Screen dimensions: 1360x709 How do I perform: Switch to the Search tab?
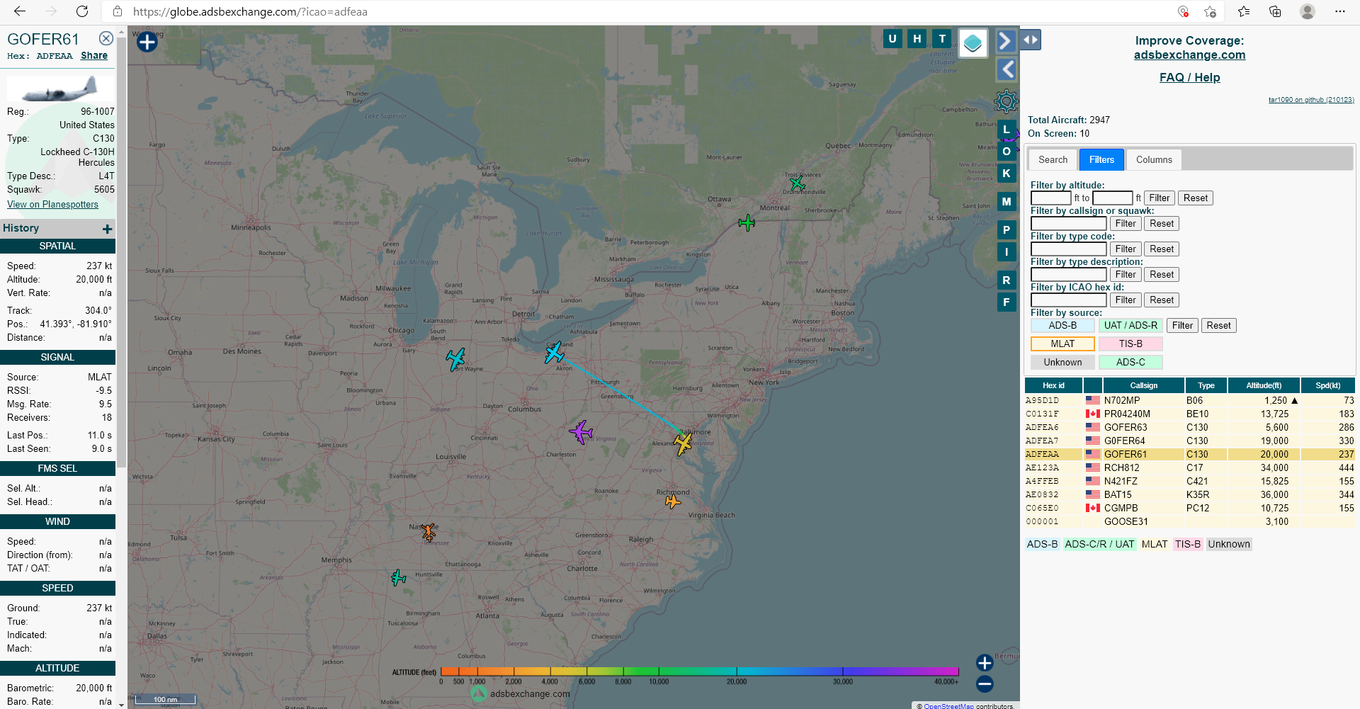tap(1053, 159)
